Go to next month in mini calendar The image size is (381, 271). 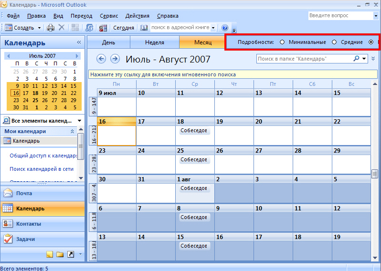point(77,56)
